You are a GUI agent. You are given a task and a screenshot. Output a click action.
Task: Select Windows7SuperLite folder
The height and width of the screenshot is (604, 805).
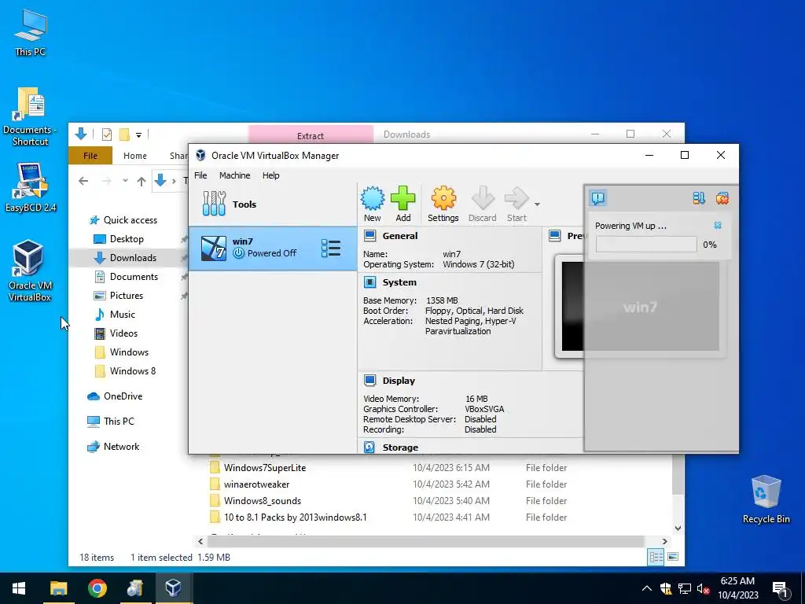265,468
